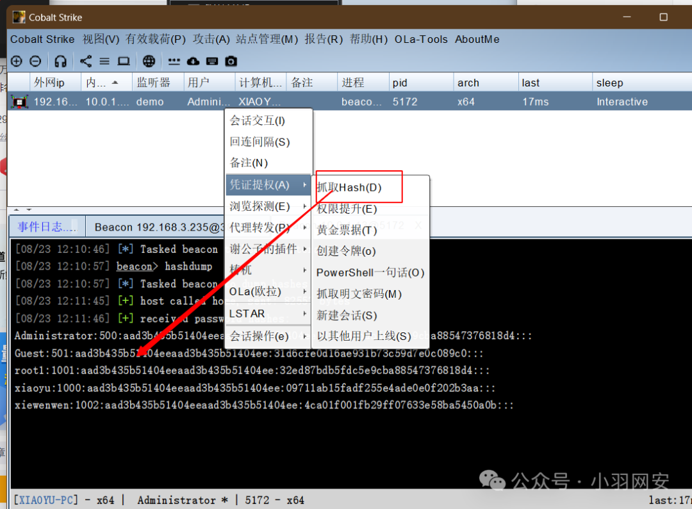Expand the LSTAR submenu
This screenshot has width=692, height=509.
(268, 314)
